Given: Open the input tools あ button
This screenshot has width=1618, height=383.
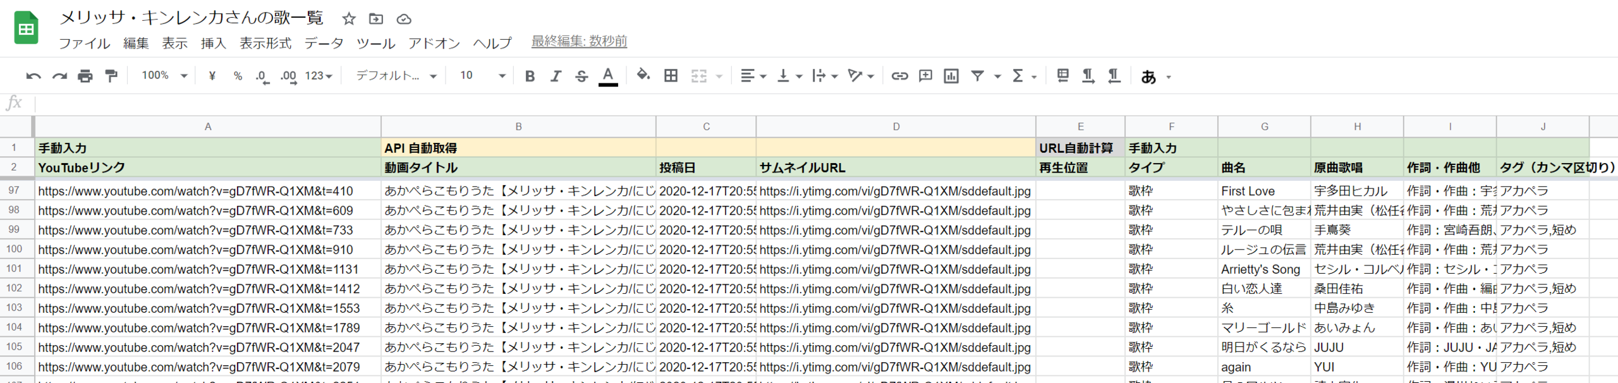Looking at the screenshot, I should [1148, 76].
